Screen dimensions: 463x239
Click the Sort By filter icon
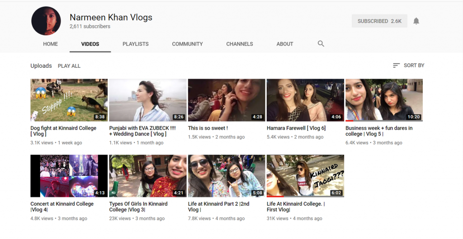(x=396, y=66)
